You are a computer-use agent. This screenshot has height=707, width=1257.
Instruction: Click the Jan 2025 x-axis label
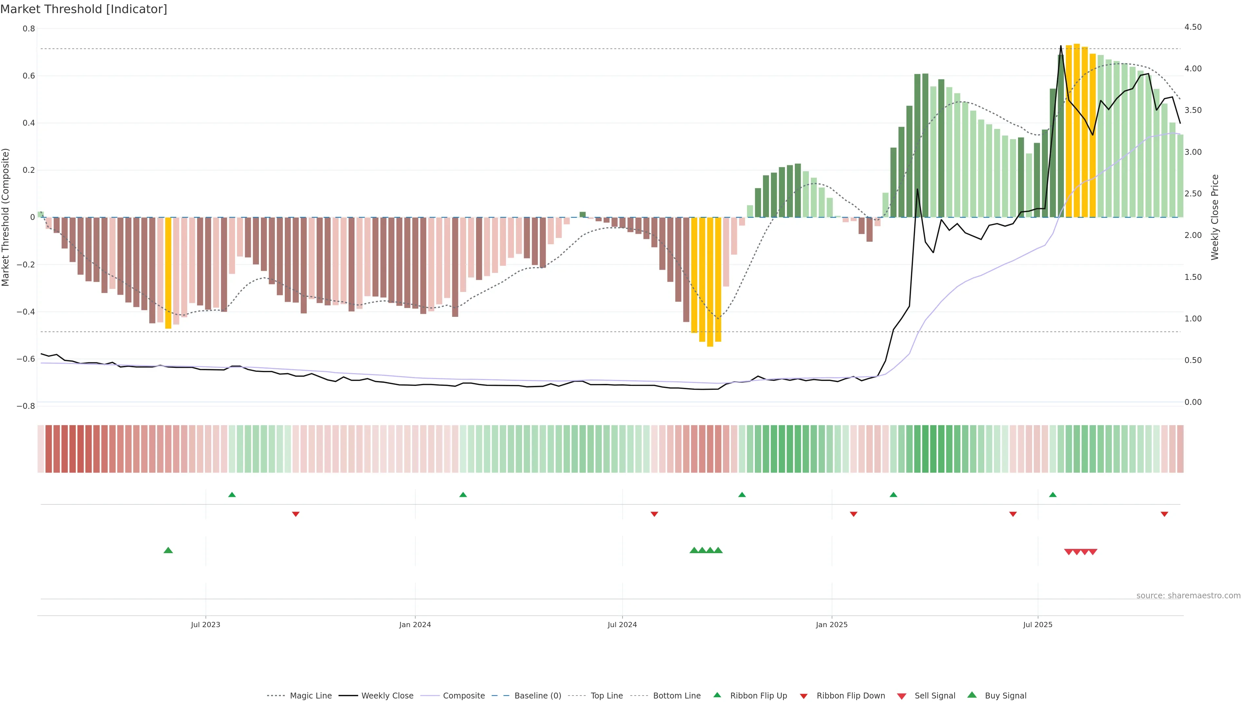(x=831, y=625)
